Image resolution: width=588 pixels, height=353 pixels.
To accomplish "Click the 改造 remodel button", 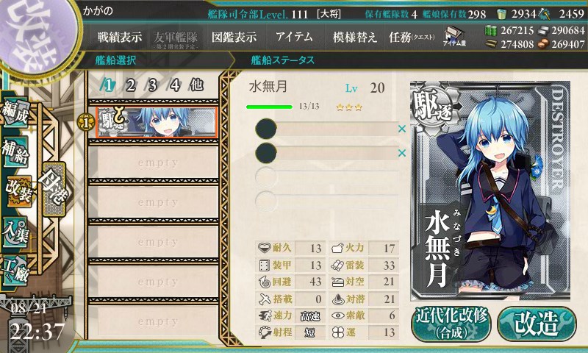I will 537,324.
